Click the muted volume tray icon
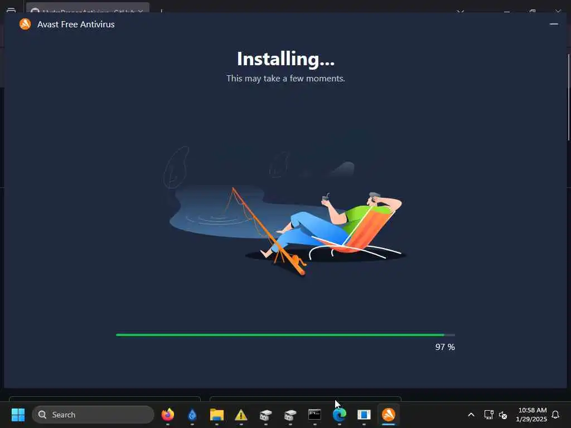This screenshot has height=428, width=571. pos(503,415)
